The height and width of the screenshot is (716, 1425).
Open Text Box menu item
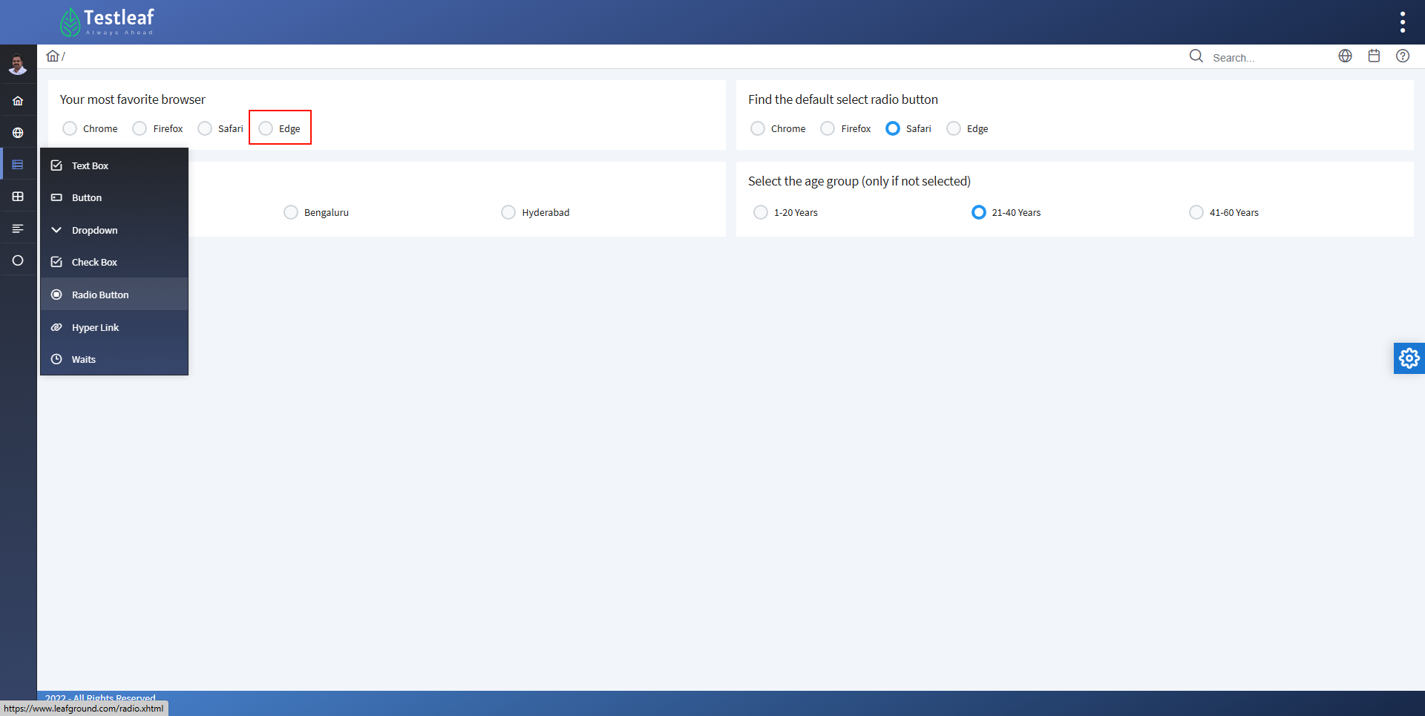pos(114,165)
